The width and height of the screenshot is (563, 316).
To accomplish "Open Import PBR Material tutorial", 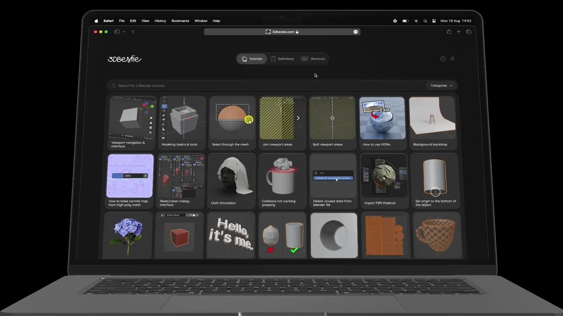I will (384, 181).
